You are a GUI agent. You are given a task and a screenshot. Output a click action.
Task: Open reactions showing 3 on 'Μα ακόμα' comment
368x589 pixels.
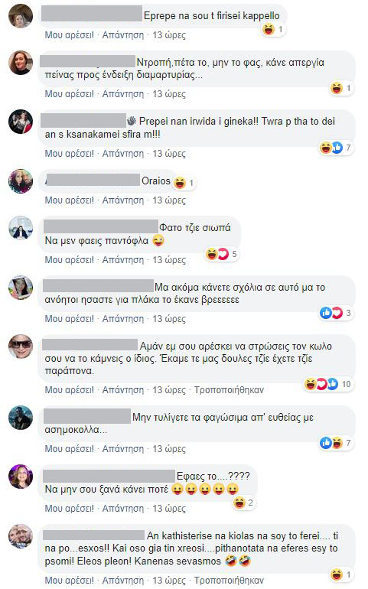[336, 313]
